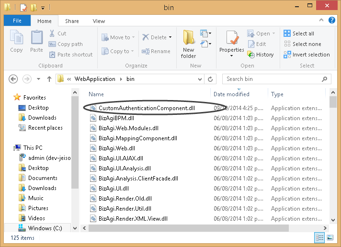Open the Copy to dropdown

pyautogui.click(x=117, y=51)
